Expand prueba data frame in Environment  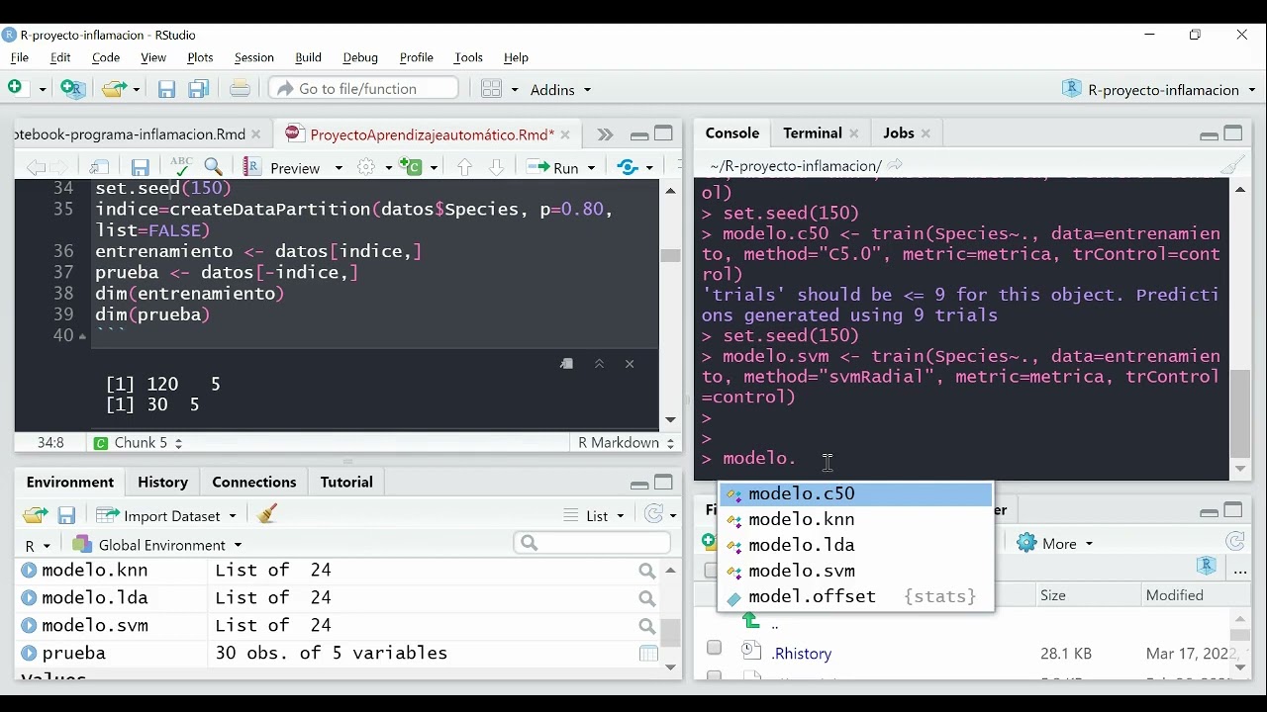pos(29,654)
